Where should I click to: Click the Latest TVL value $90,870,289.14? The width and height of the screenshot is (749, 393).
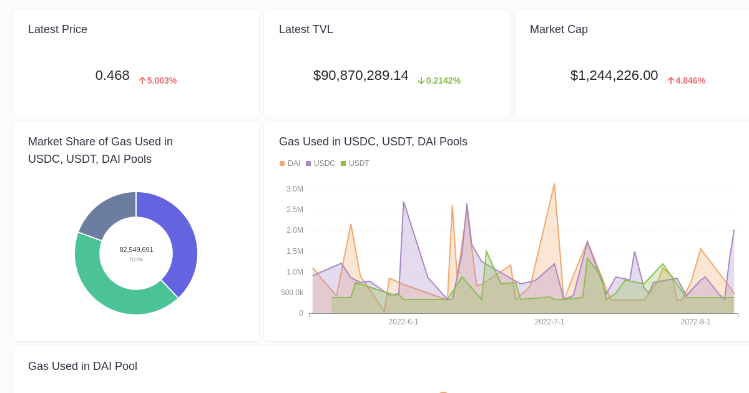(x=361, y=75)
